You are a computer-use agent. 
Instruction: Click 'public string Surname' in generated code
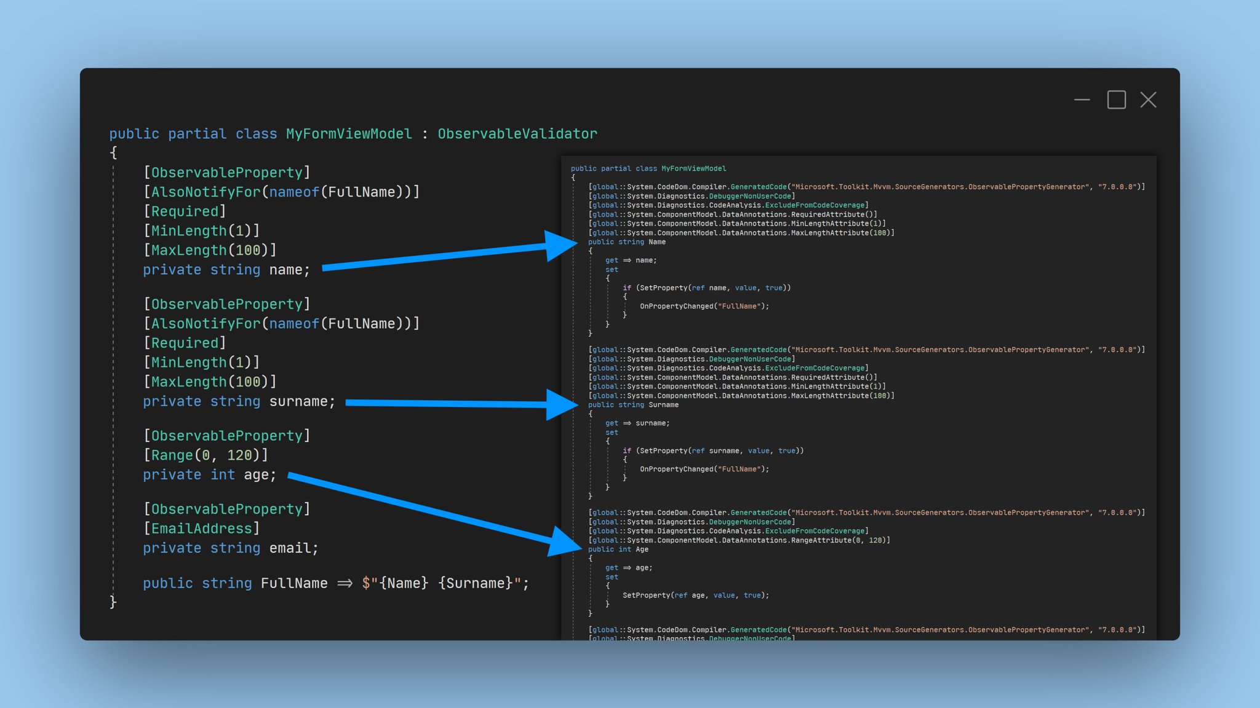pos(633,405)
